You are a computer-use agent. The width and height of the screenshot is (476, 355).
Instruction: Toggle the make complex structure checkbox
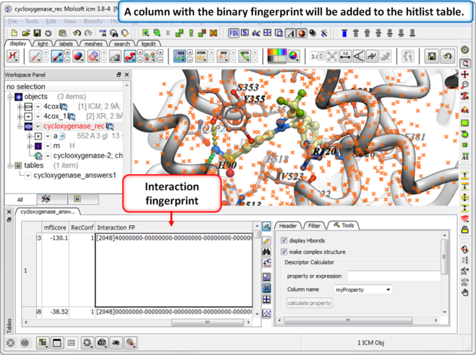point(284,252)
